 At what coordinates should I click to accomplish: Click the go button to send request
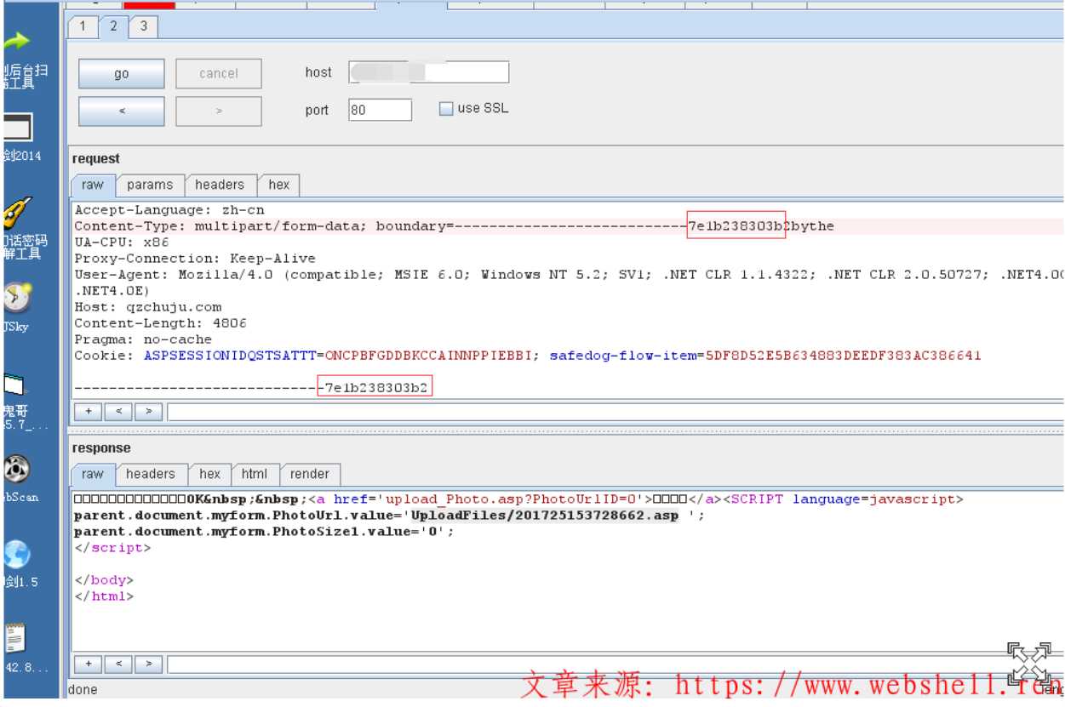pyautogui.click(x=122, y=74)
